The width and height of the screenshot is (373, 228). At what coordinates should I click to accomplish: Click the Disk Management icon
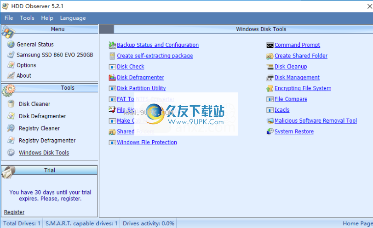tap(270, 78)
